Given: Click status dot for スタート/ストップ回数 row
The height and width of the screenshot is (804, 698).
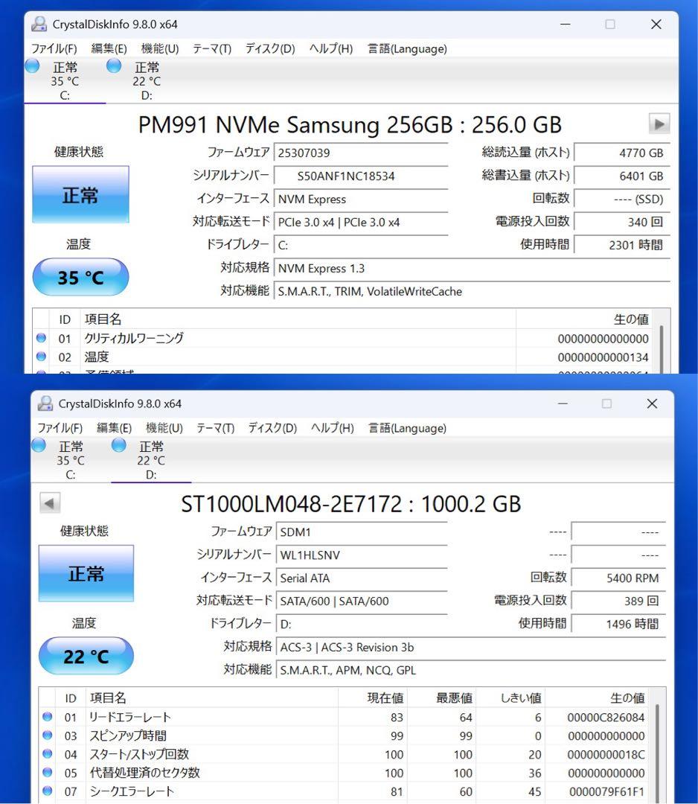Looking at the screenshot, I should click(x=48, y=753).
